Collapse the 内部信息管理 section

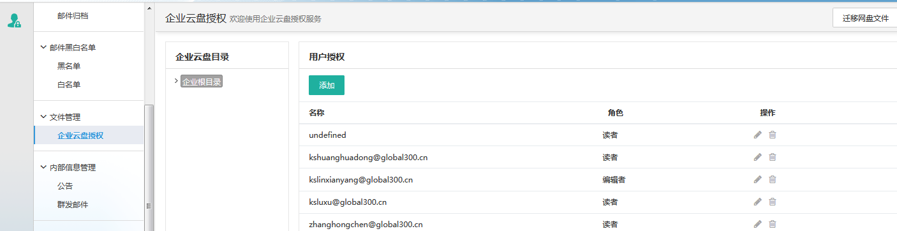coord(43,167)
